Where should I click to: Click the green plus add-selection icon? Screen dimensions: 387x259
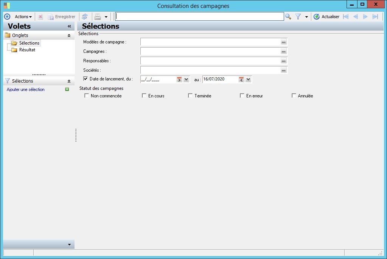(67, 89)
